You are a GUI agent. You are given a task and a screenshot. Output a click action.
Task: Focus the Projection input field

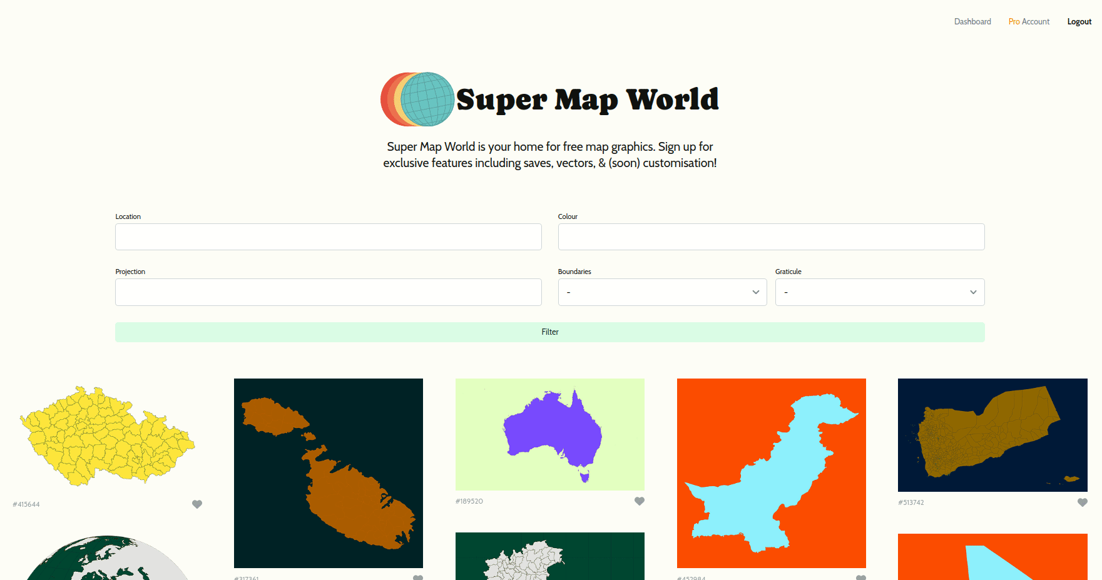tap(329, 292)
